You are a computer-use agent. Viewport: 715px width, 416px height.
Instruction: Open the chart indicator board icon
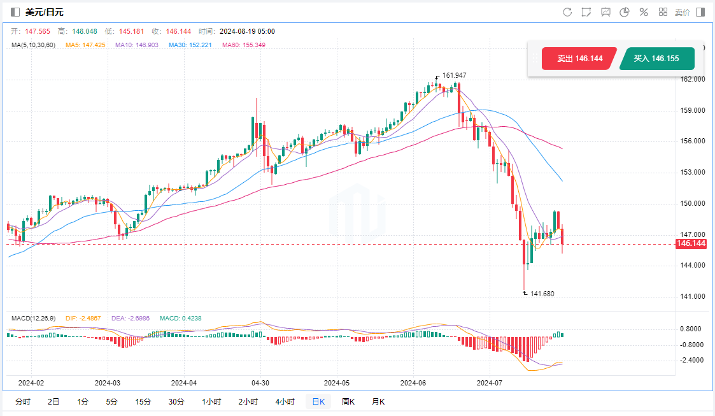tap(605, 12)
